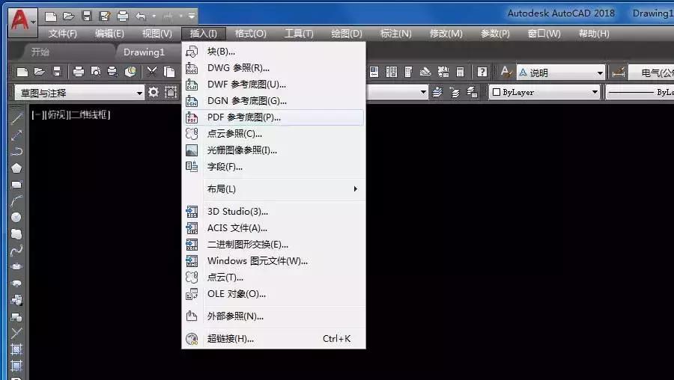Switch to the Drawing1 tab
Screen dimensions: 674x380
coord(144,52)
